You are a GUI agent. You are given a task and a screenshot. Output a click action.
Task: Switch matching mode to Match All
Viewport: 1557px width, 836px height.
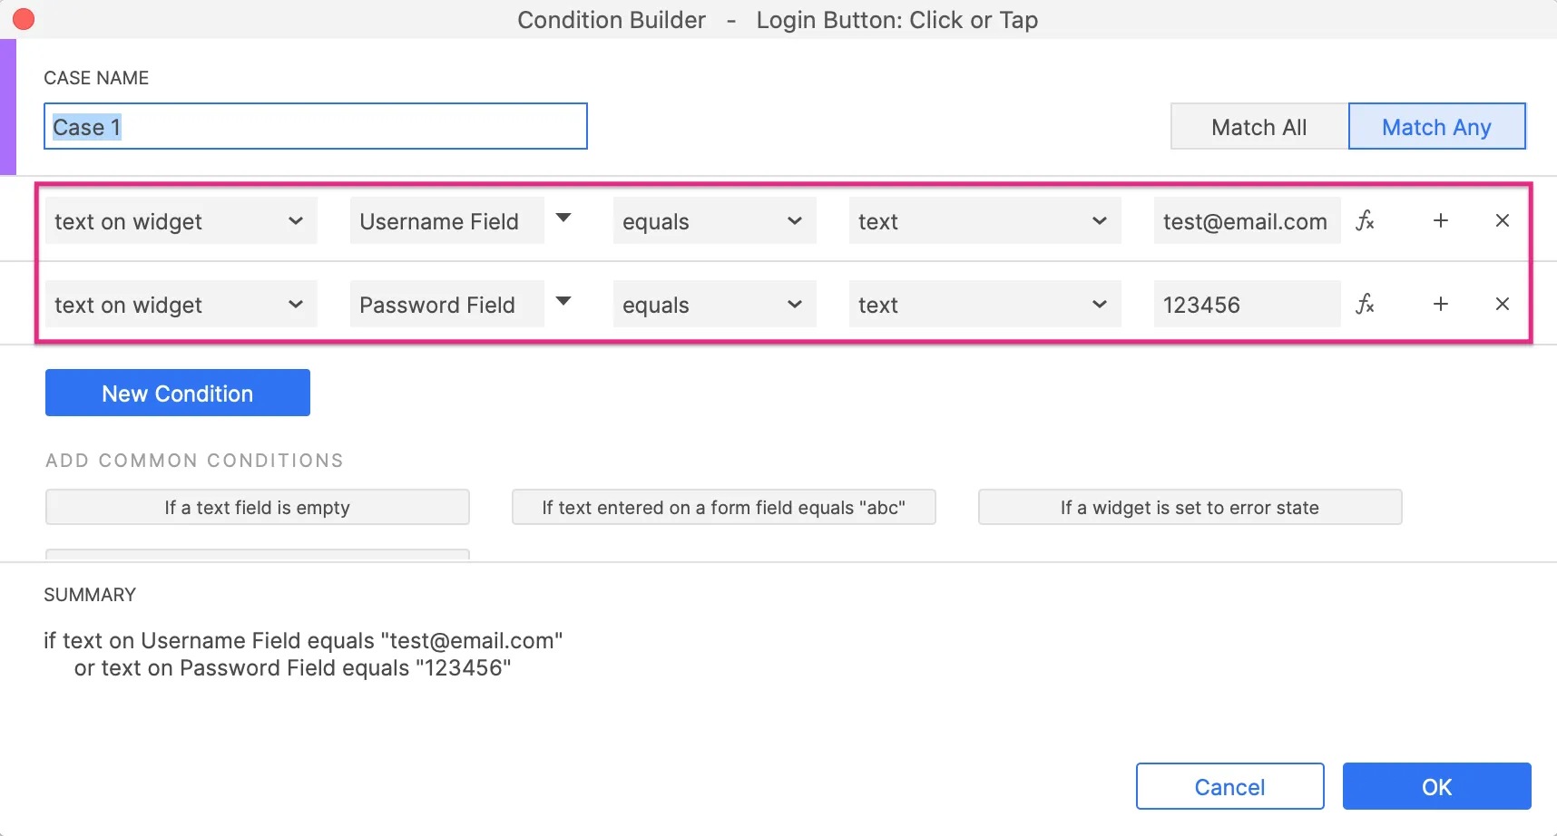1258,127
